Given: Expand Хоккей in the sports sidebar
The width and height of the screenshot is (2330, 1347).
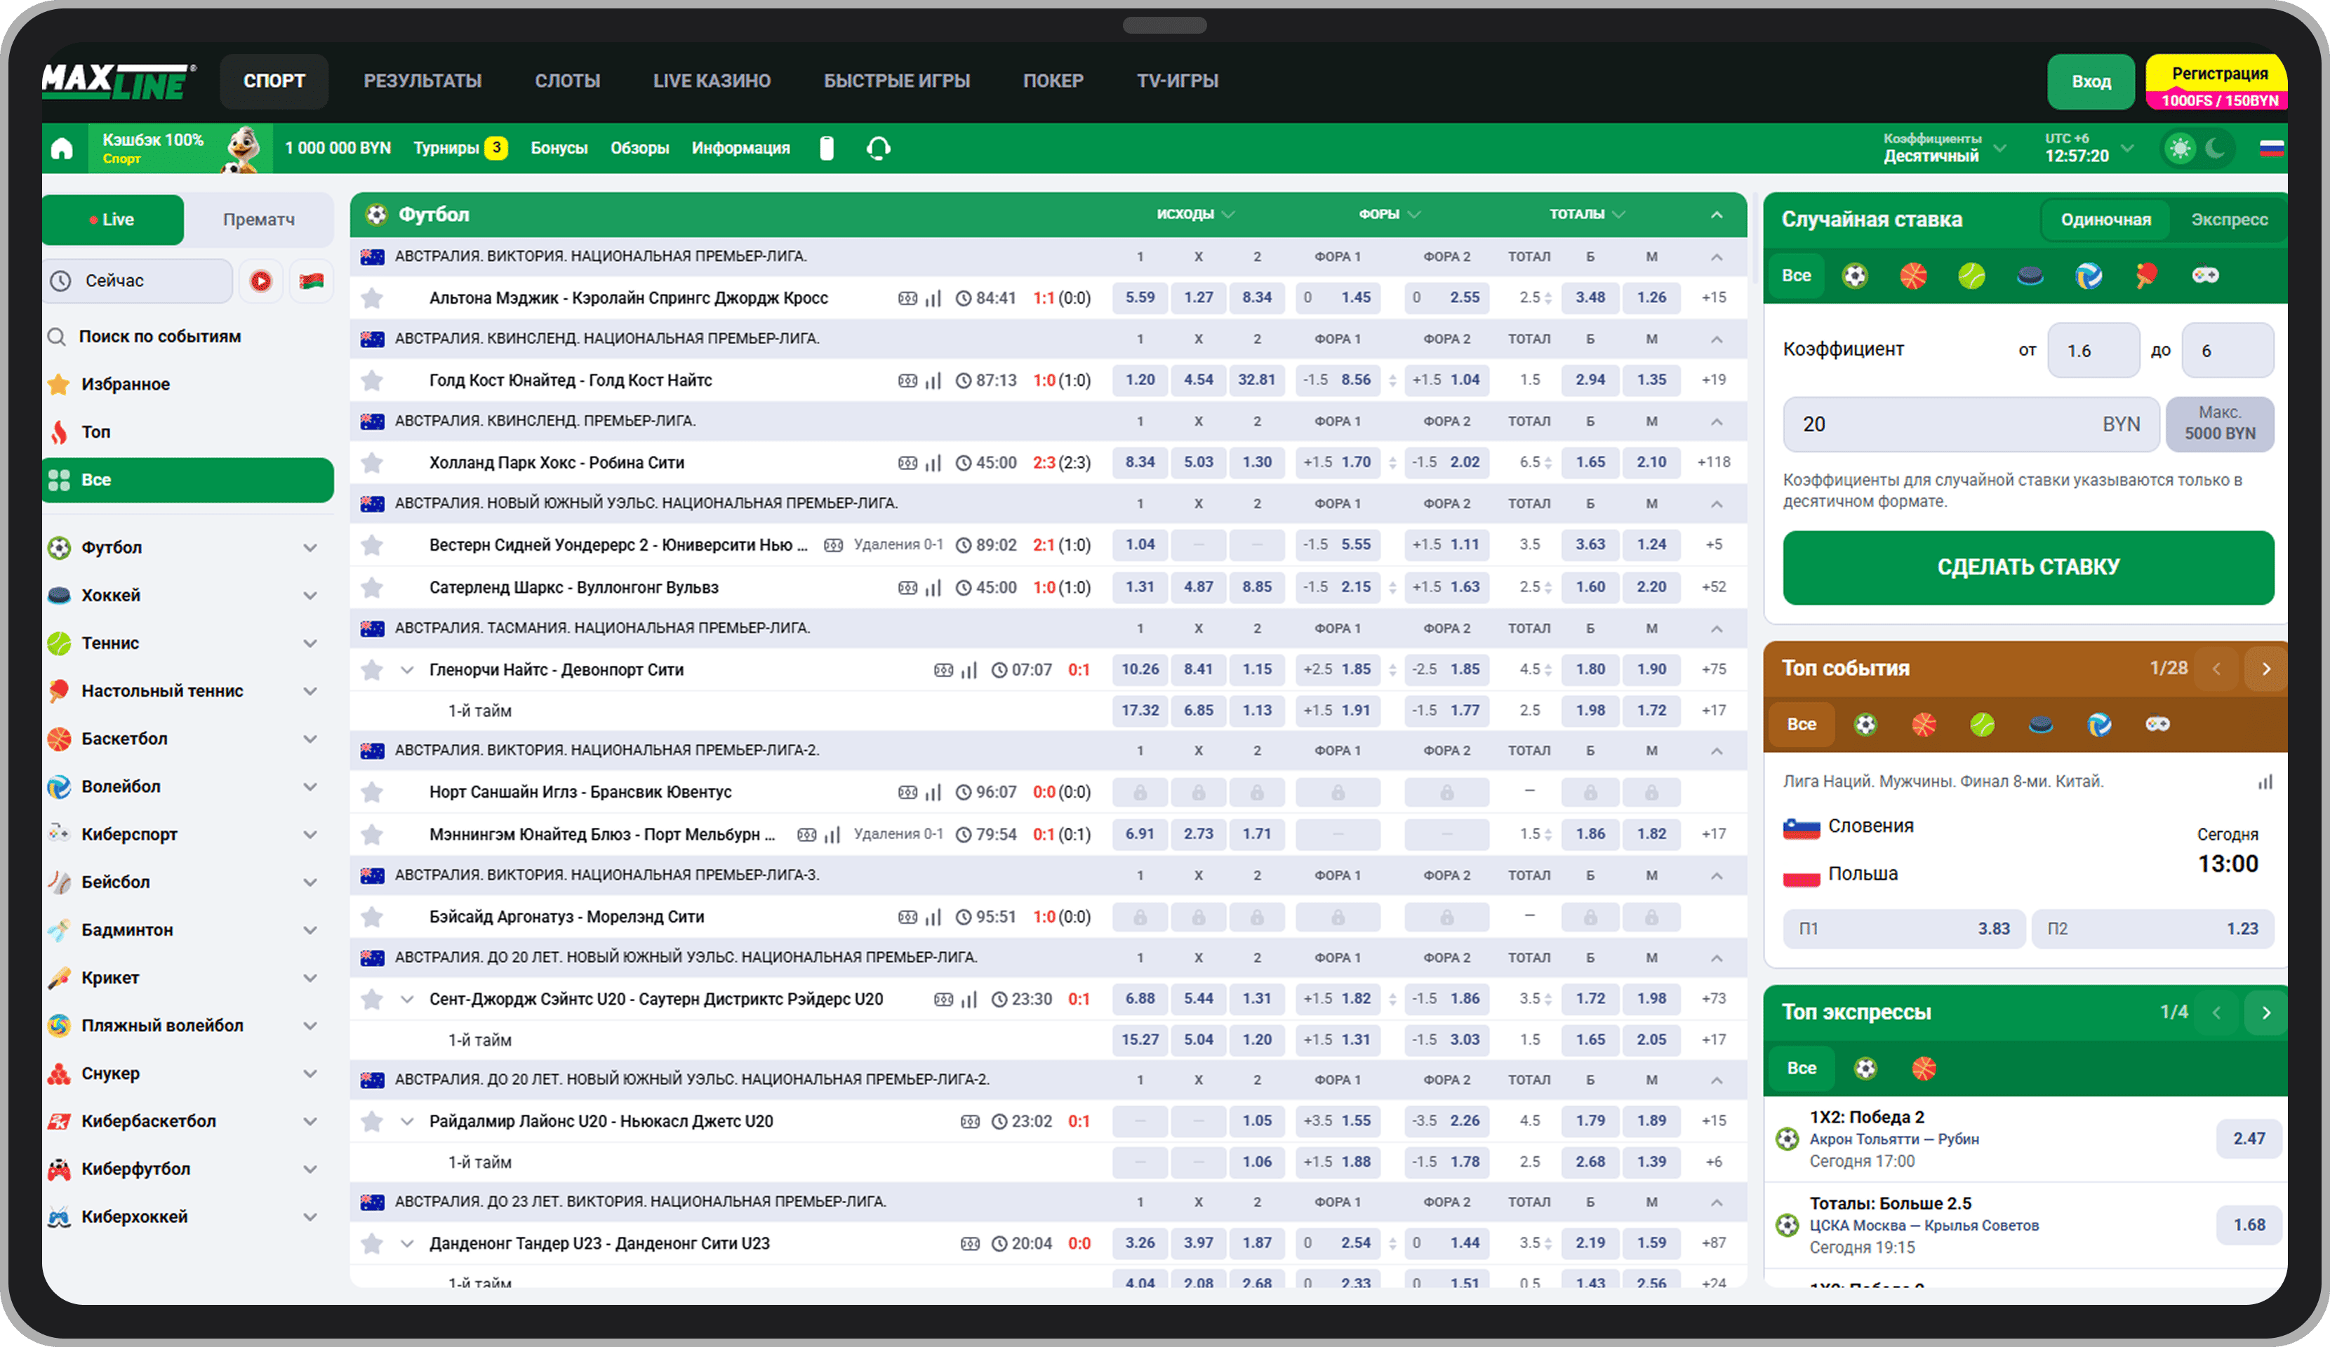Looking at the screenshot, I should pos(309,596).
